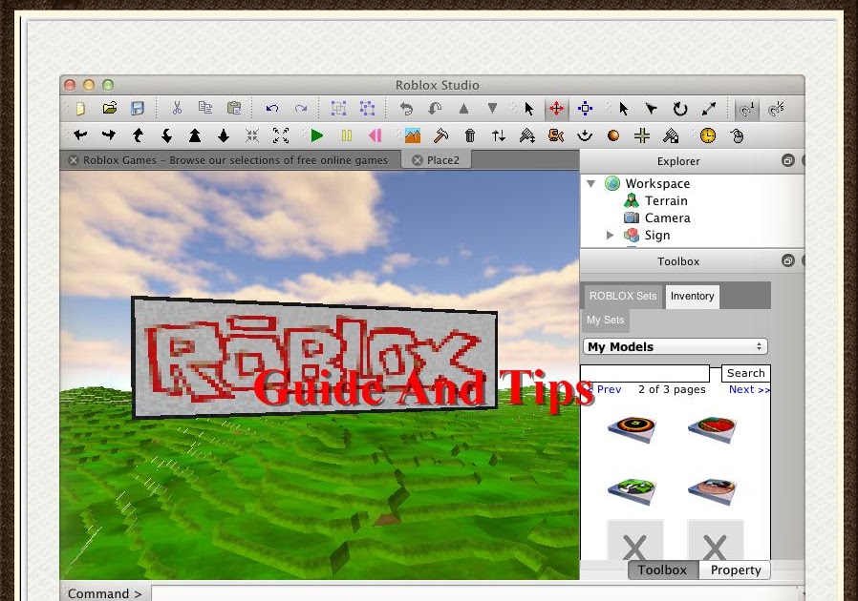Save the place with the floppy disk icon
The height and width of the screenshot is (601, 858).
tap(138, 108)
